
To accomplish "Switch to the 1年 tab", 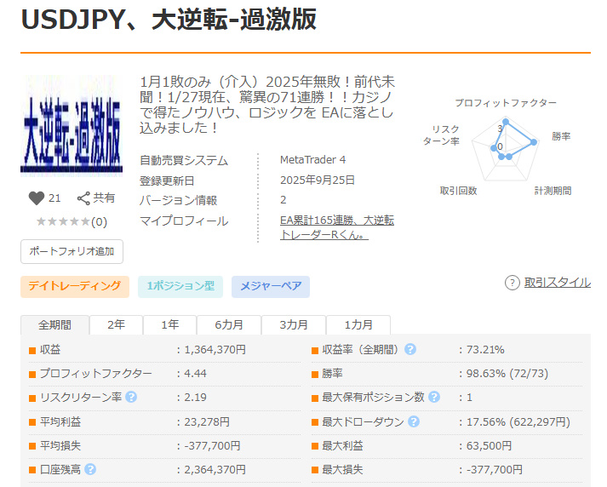I will tap(170, 324).
